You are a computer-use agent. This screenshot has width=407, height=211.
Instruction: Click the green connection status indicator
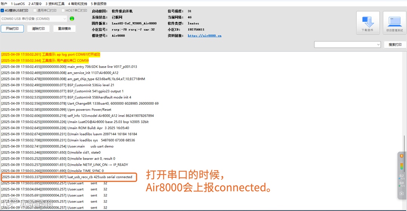(x=72, y=19)
